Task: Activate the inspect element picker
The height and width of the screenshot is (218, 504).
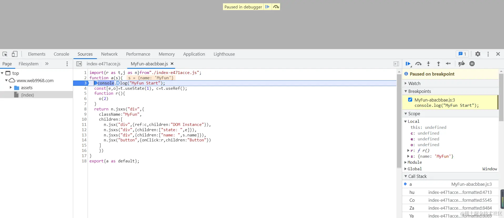Action: [x=5, y=54]
